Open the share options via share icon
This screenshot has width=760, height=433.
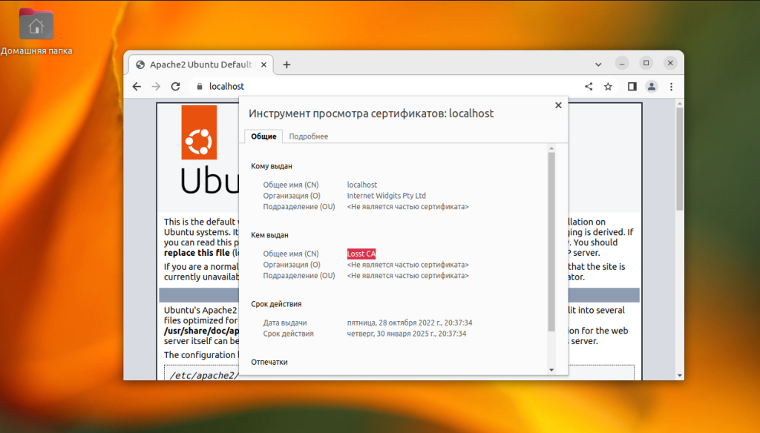click(x=589, y=86)
